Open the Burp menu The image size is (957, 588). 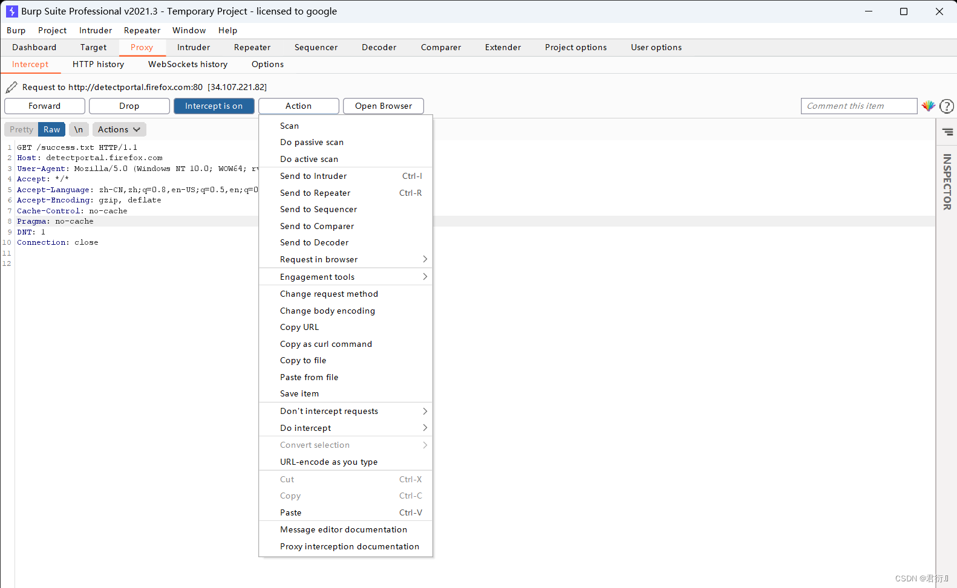coord(16,30)
